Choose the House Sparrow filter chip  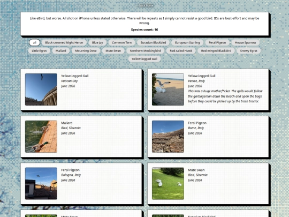pos(245,42)
